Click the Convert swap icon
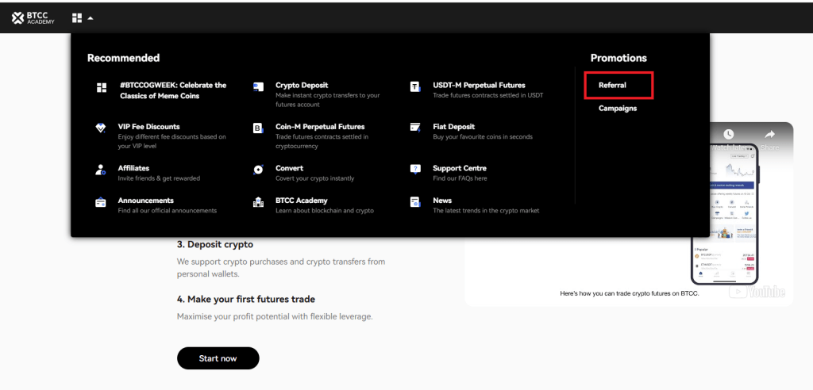813x390 pixels. tap(258, 170)
